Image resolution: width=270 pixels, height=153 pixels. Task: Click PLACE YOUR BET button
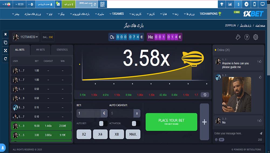(171, 122)
